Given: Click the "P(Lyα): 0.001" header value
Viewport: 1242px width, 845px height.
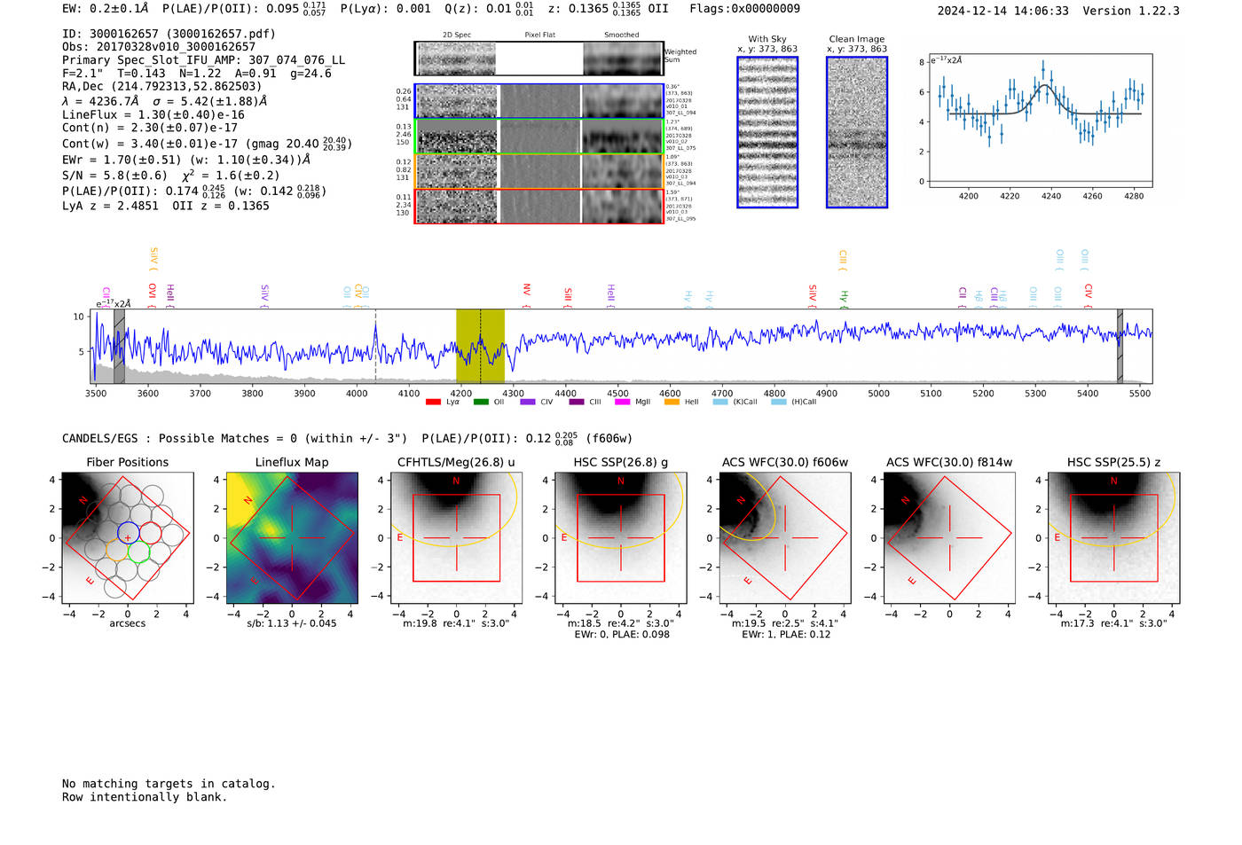Looking at the screenshot, I should pos(385,9).
